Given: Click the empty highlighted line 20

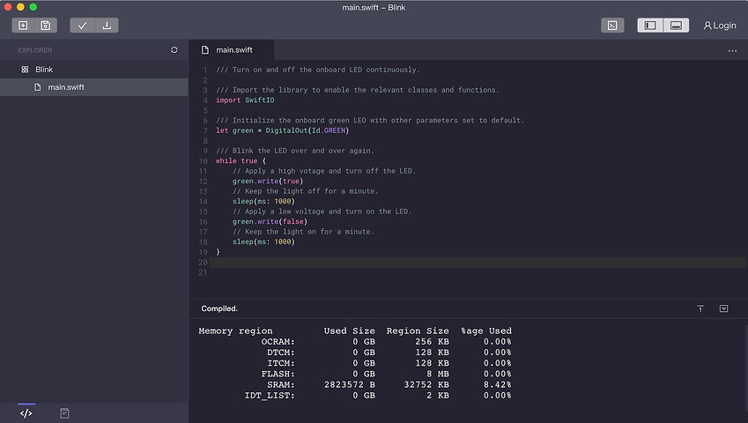Looking at the screenshot, I should click(477, 263).
